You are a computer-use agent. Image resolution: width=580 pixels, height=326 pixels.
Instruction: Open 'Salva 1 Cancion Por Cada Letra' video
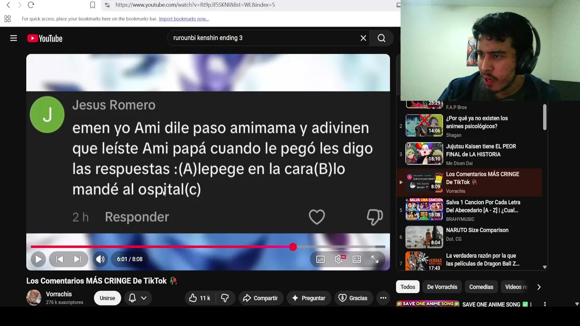coord(483,206)
